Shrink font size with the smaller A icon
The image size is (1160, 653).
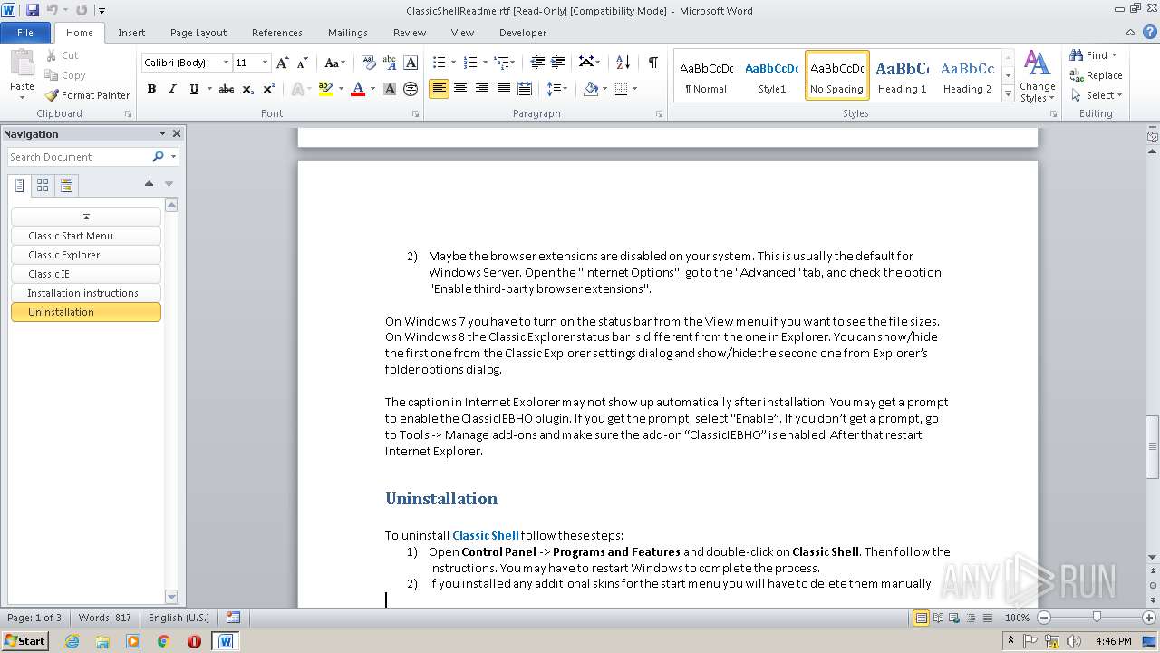pyautogui.click(x=304, y=63)
